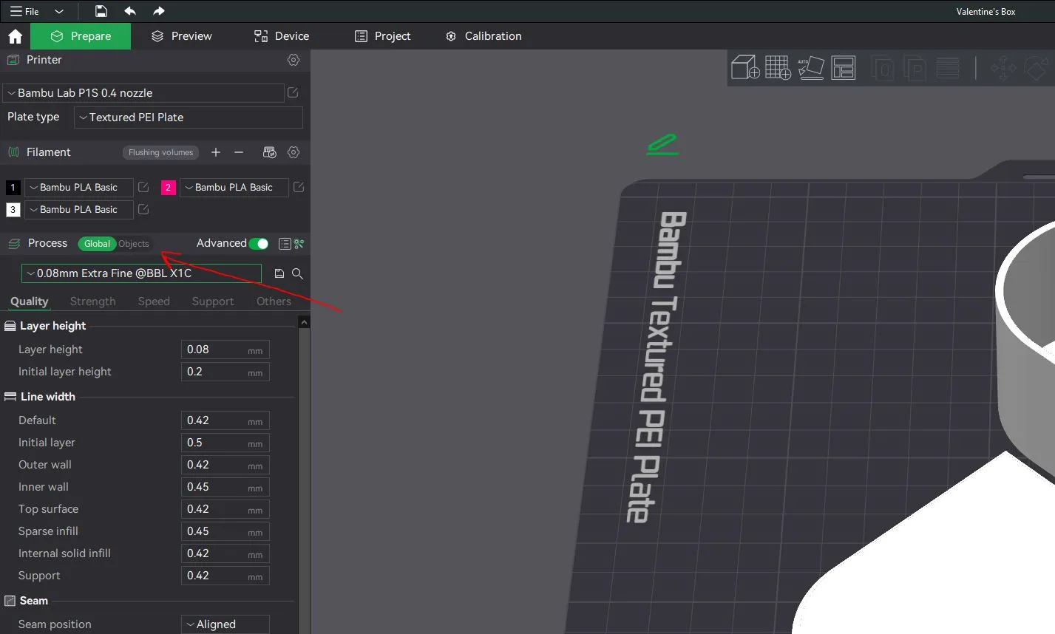This screenshot has height=634, width=1055.
Task: Remove a filament with the minus icon
Action: click(x=239, y=152)
